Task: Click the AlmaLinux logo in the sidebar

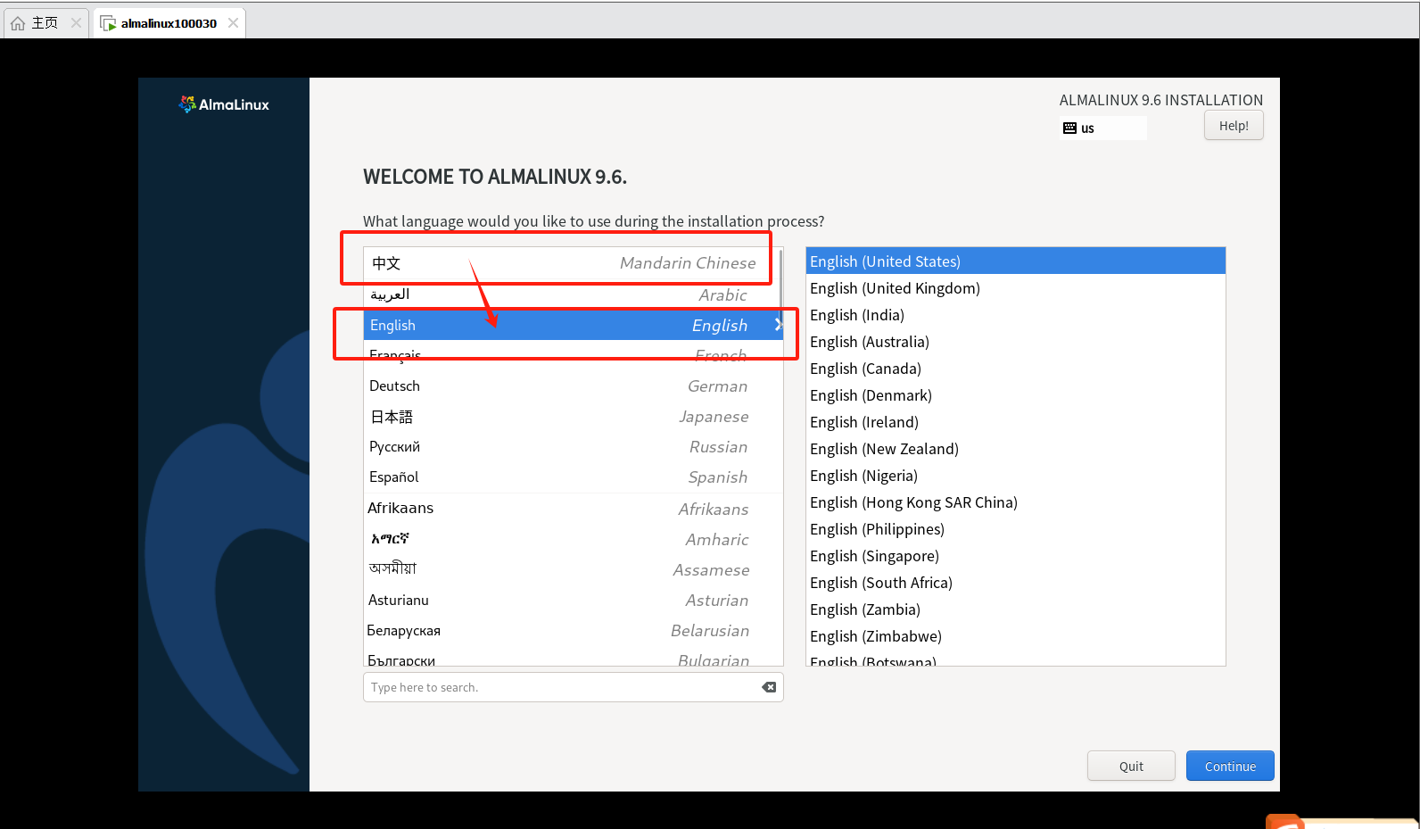Action: coord(224,104)
